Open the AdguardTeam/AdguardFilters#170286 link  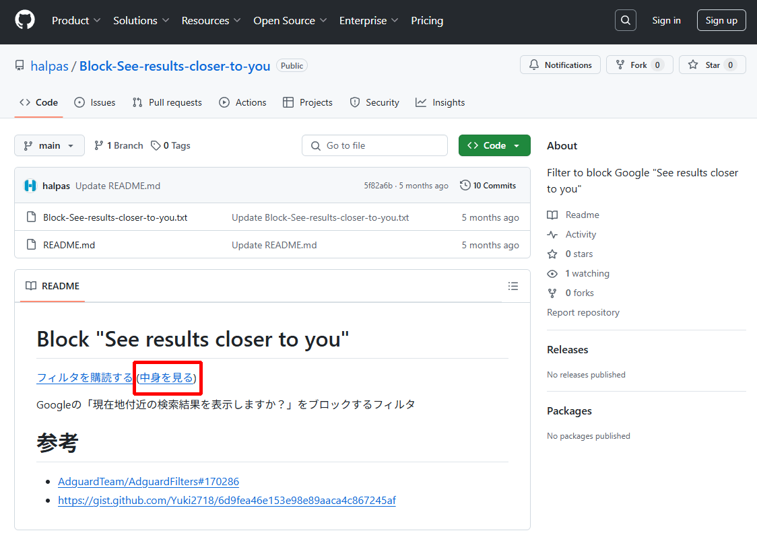149,482
